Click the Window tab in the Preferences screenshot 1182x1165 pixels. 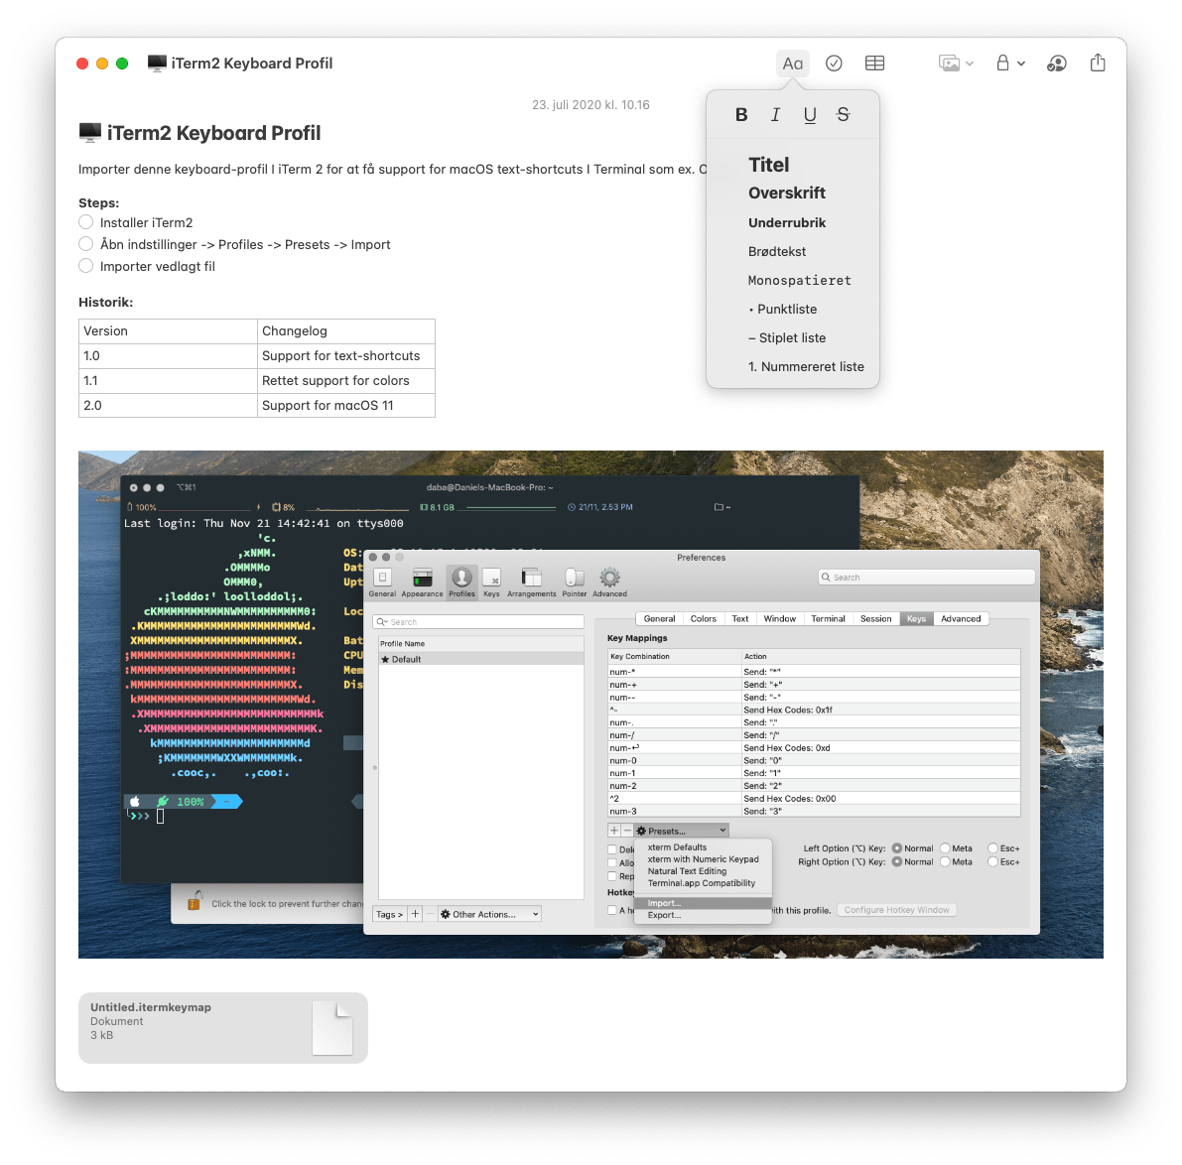coord(779,618)
